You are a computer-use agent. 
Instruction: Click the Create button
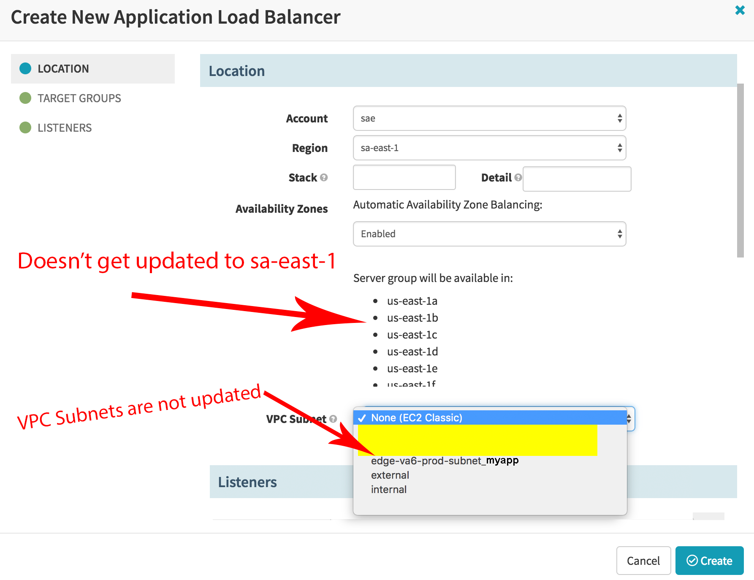tap(709, 561)
